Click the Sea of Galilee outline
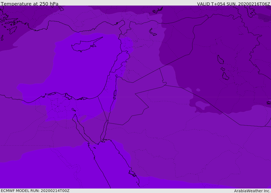The width and height of the screenshot is (271, 193). 116,76
